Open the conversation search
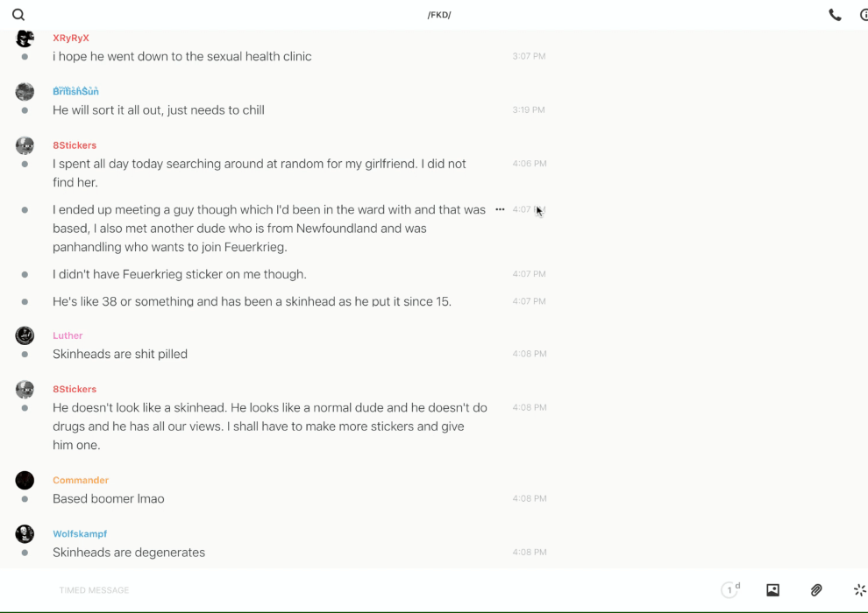 tap(18, 15)
